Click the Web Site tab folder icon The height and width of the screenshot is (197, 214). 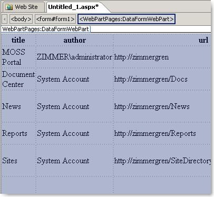point(9,7)
